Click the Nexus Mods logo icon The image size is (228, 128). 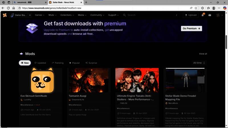pyautogui.click(x=5, y=15)
